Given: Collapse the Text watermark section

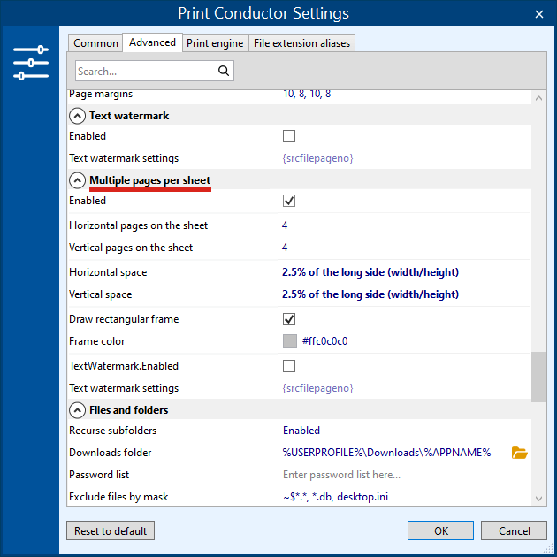Looking at the screenshot, I should (x=77, y=116).
